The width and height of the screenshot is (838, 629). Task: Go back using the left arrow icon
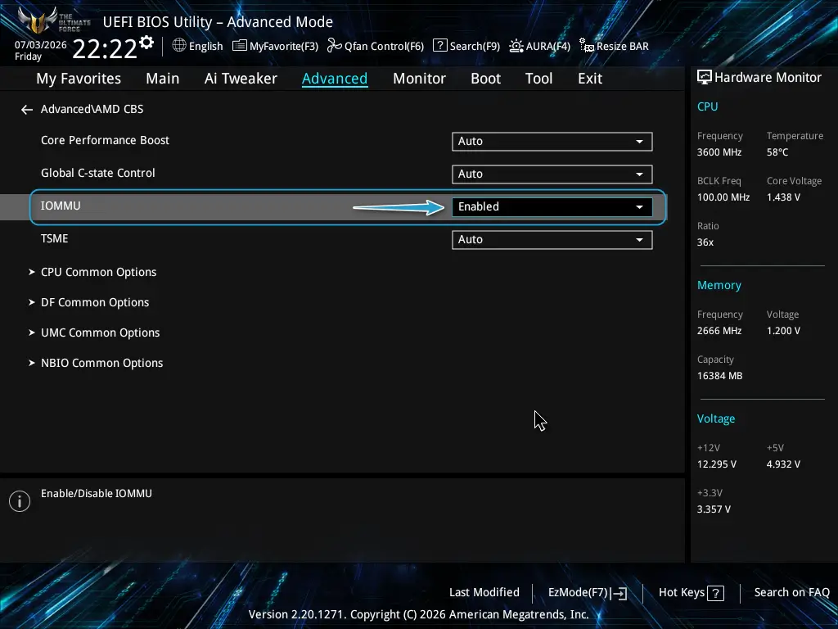coord(27,110)
